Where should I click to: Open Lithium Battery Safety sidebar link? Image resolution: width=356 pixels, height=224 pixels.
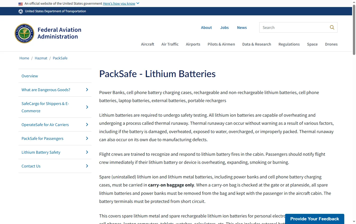[x=41, y=152]
